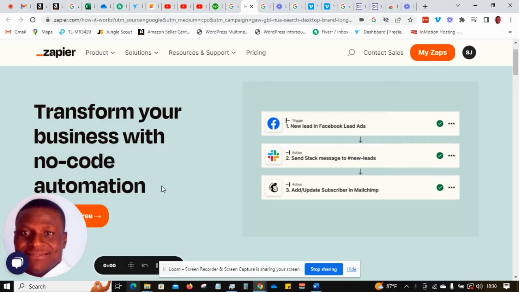Click the green check on Mailchimp step
Image resolution: width=519 pixels, height=292 pixels.
coord(440,187)
